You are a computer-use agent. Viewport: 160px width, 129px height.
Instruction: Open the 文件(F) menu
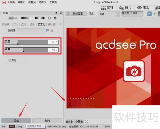point(11,2)
